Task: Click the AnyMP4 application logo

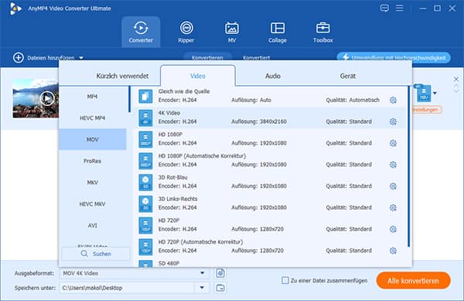Action: [x=15, y=9]
